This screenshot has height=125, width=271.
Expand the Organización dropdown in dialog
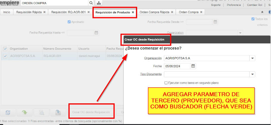[x=252, y=58]
